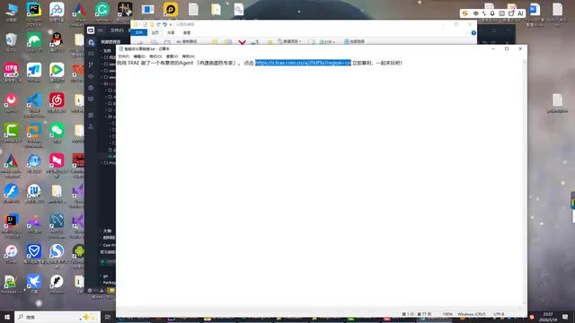Open the 帮助(H) menu in Notepad
575x323 pixels.
pyautogui.click(x=188, y=57)
